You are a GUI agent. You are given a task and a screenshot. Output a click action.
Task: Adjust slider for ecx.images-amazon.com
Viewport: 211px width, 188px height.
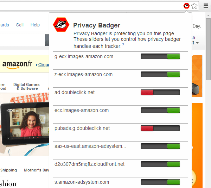click(160, 110)
